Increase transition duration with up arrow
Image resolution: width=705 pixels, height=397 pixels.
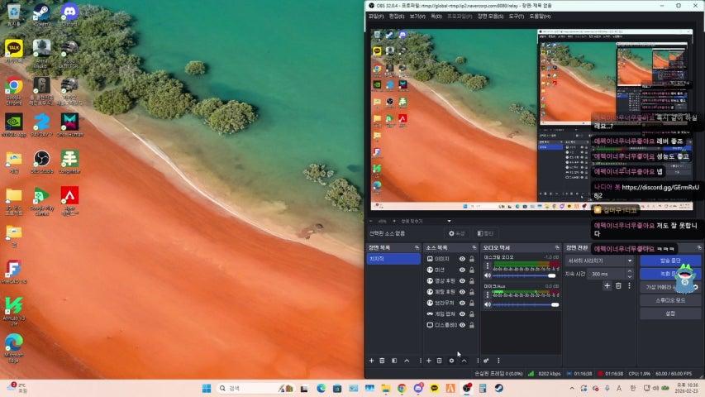click(630, 271)
